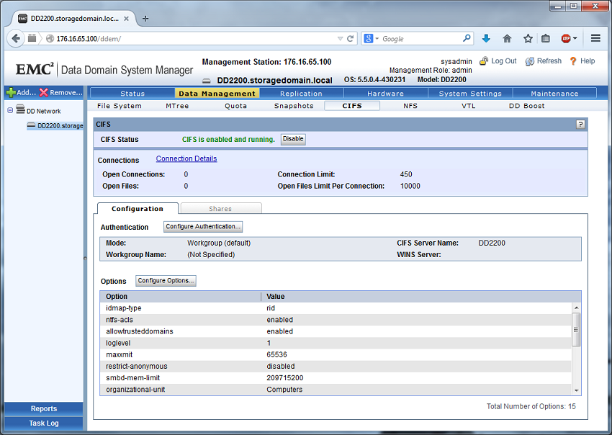Screen dimensions: 612x435
Task: Show the bookmarks list icon
Action: click(x=546, y=38)
